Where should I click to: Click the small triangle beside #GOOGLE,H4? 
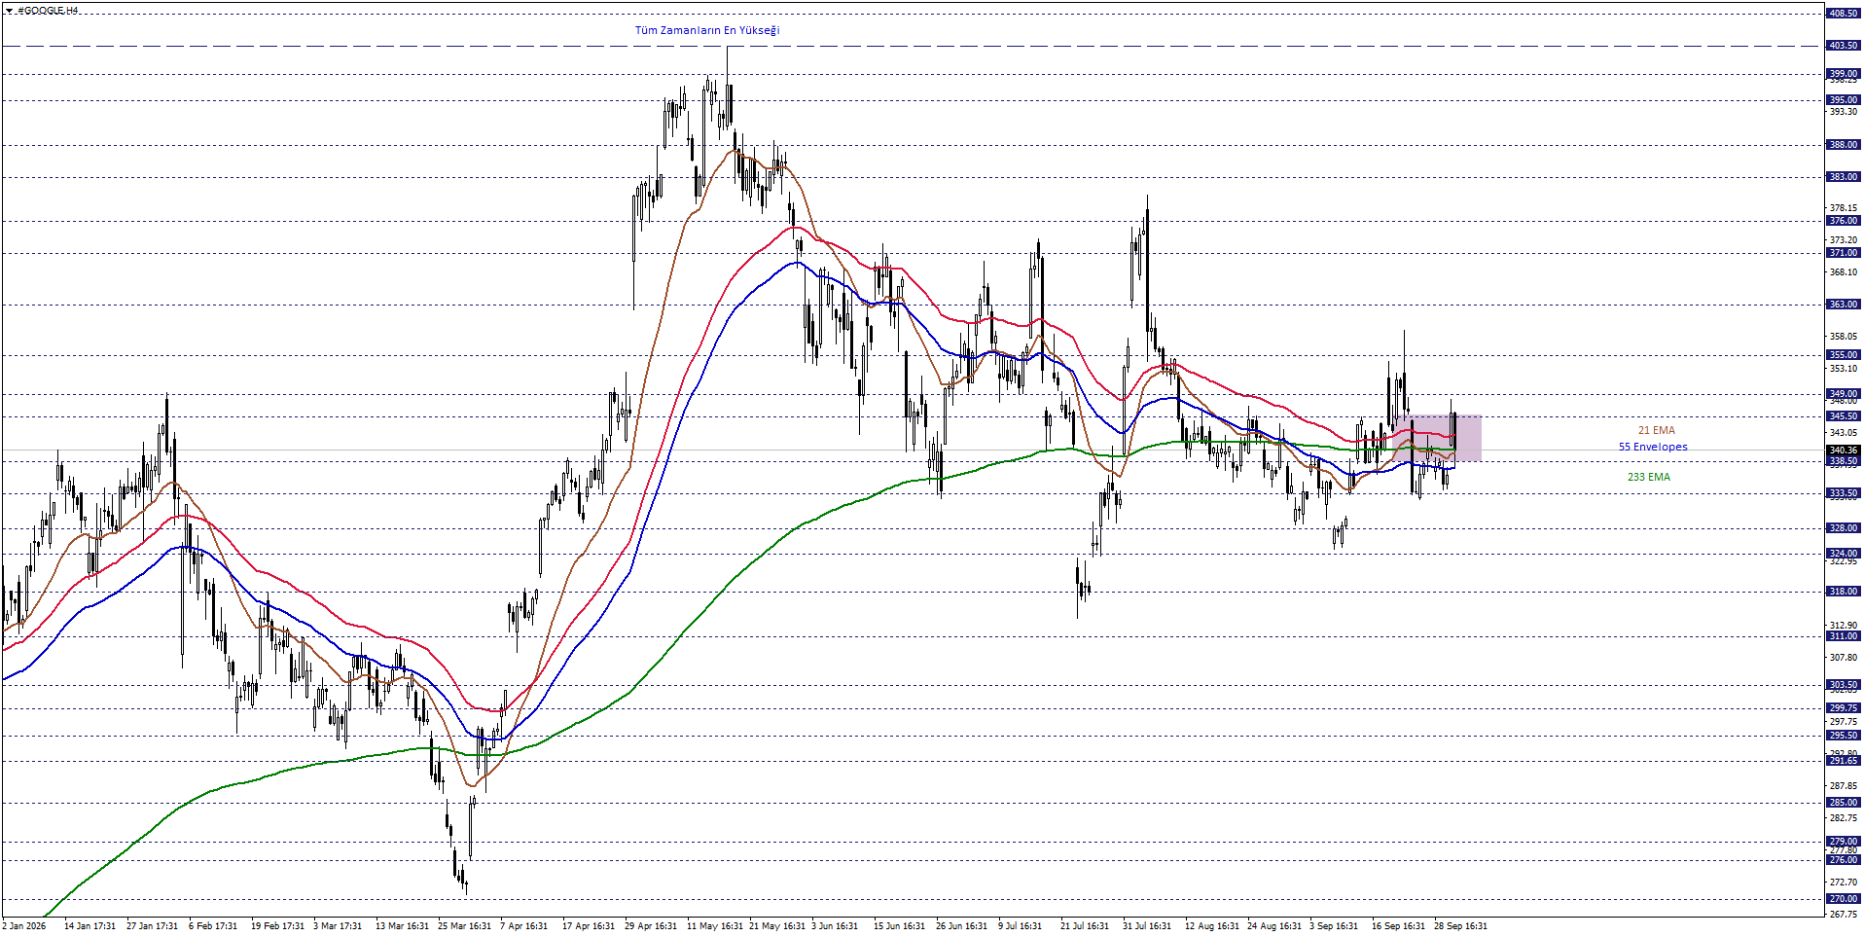tap(8, 11)
